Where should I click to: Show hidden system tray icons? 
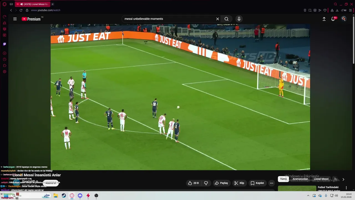[308, 196]
